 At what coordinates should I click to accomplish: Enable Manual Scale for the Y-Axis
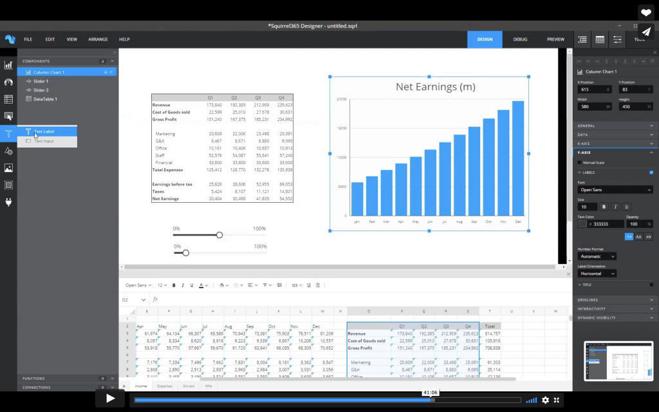[579, 162]
